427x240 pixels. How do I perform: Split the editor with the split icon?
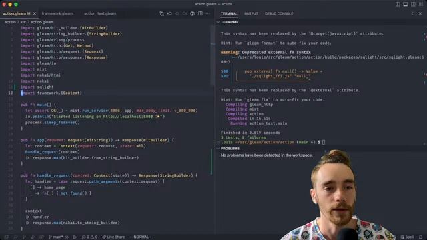pyautogui.click(x=200, y=13)
